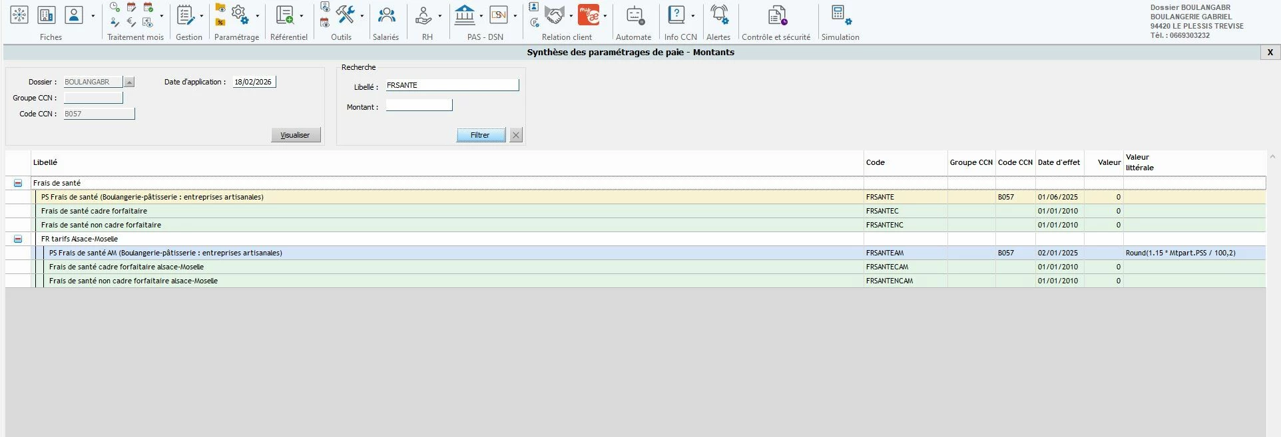Open the my ae orange icon
This screenshot has height=437, width=1281.
point(589,15)
